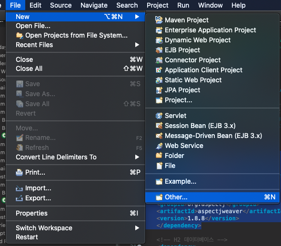The height and width of the screenshot is (246, 281).
Task: Open the Search menu
Action: (x=127, y=5)
